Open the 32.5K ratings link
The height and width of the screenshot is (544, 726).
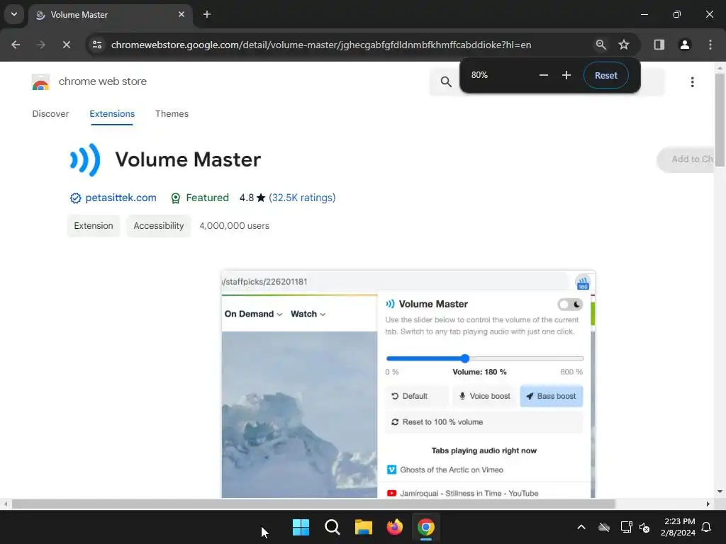click(x=302, y=198)
